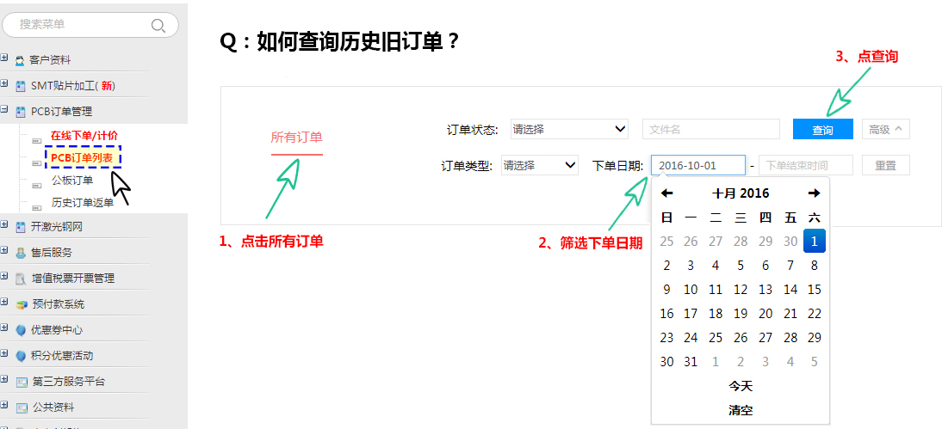Select the 所有订单 tab
The image size is (942, 429).
point(296,138)
